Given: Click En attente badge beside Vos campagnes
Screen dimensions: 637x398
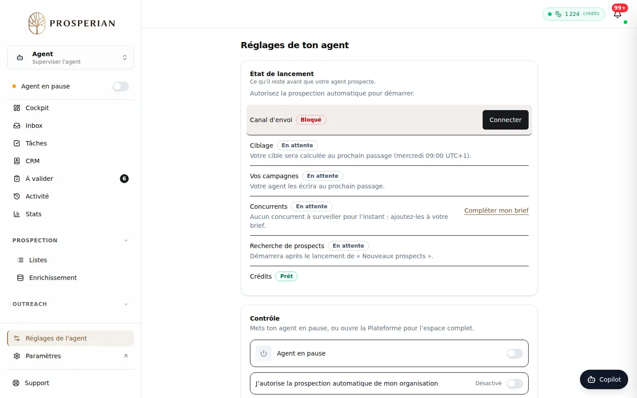Looking at the screenshot, I should [322, 176].
